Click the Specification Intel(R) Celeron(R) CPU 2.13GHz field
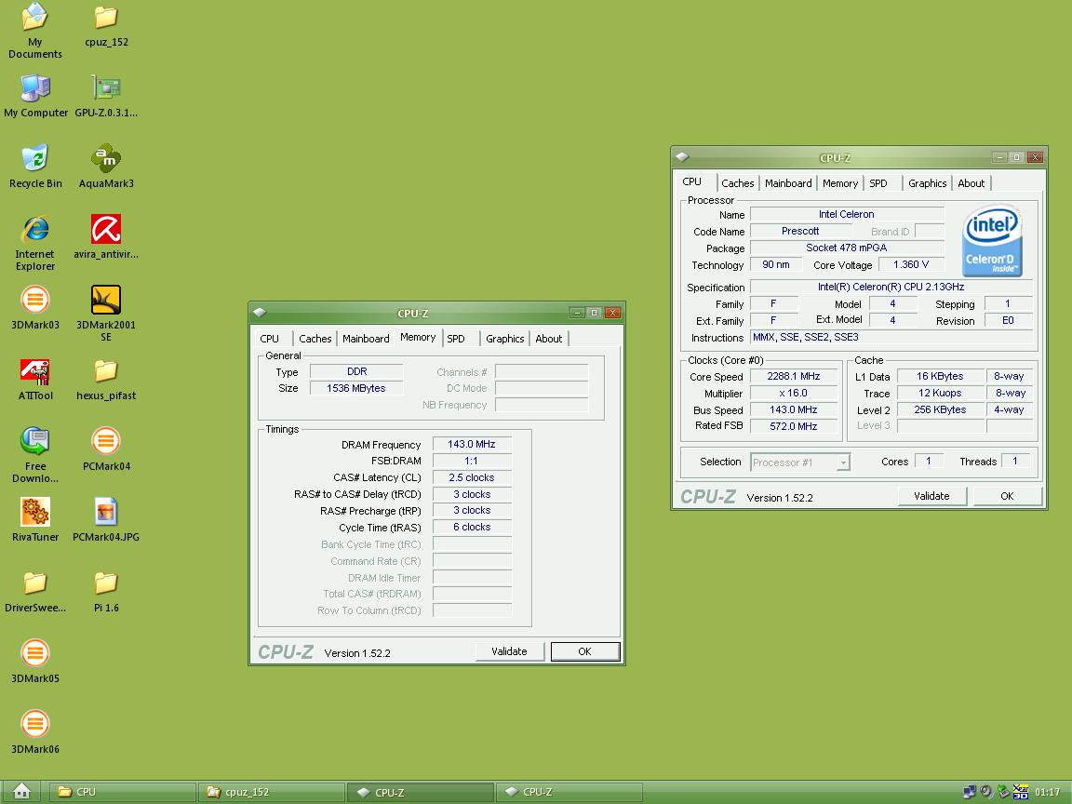Viewport: 1072px width, 804px height. 891,288
